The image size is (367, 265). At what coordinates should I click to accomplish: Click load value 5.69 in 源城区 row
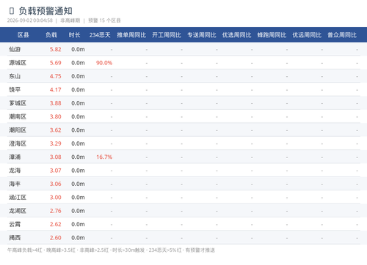click(56, 63)
